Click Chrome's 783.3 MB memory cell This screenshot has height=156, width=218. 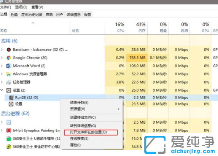[x=137, y=58]
